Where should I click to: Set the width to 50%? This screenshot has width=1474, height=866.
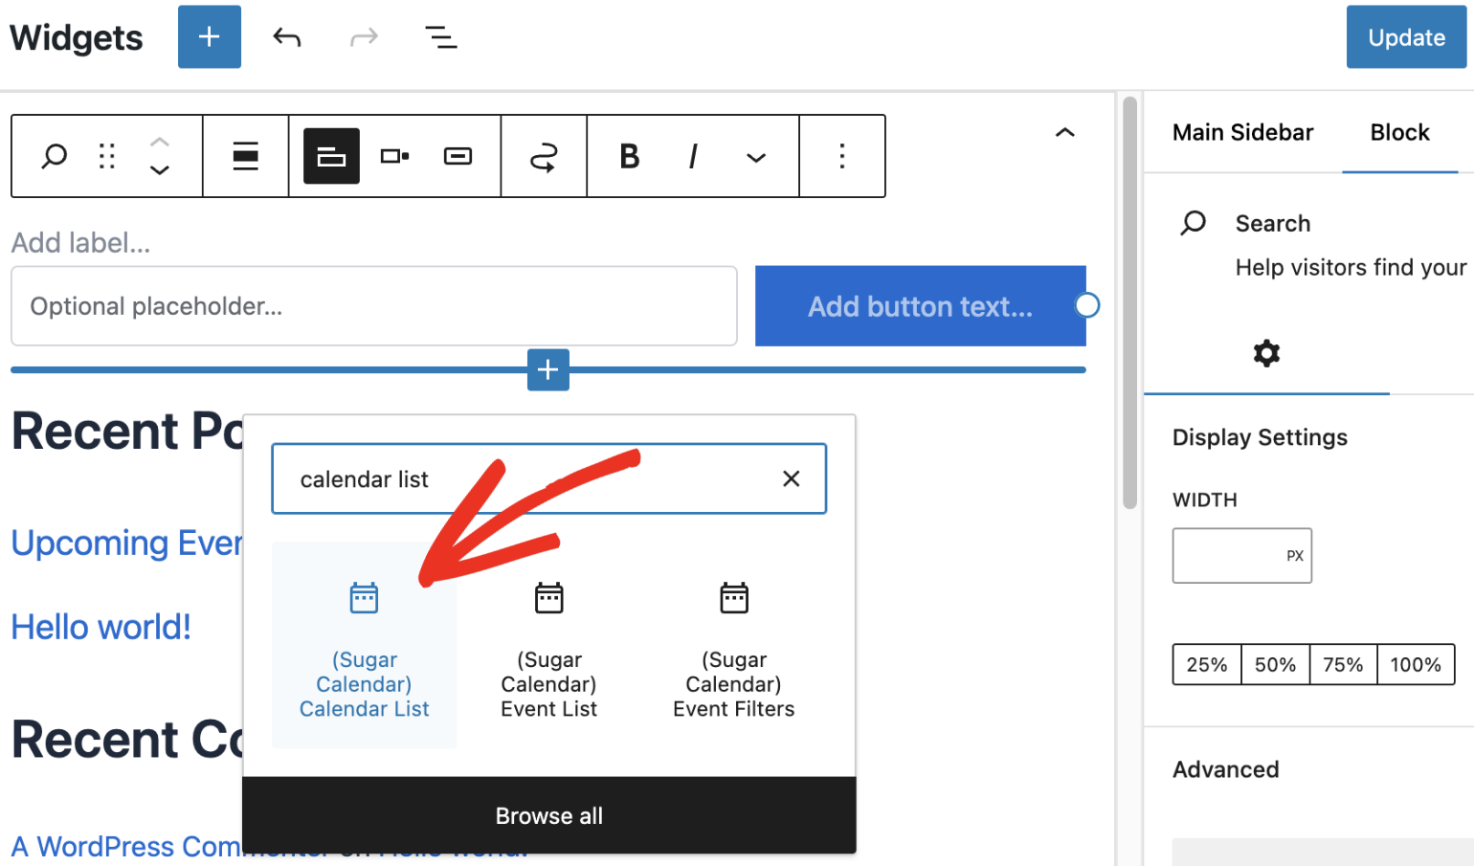[1275, 664]
